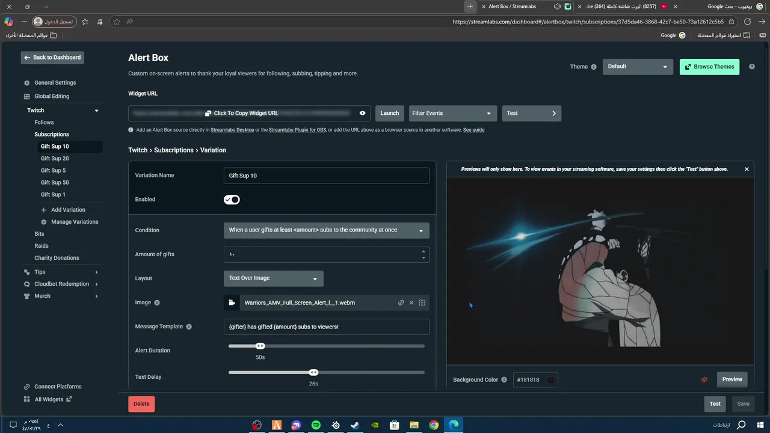Viewport: 770px width, 433px height.
Task: Click the info icon beside Message Template
Action: [x=189, y=327]
